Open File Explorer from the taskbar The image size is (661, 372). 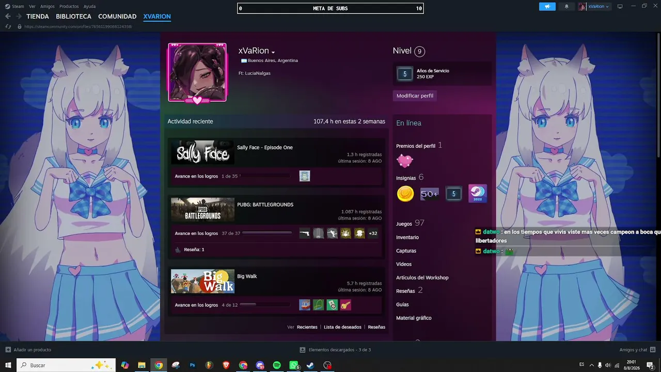[141, 365]
